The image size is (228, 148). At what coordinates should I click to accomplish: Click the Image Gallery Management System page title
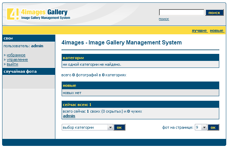pyautogui.click(x=122, y=43)
